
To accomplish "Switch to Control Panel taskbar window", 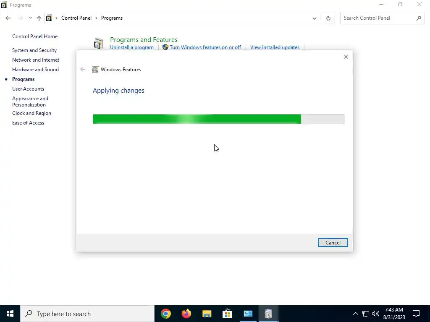I will 248,314.
